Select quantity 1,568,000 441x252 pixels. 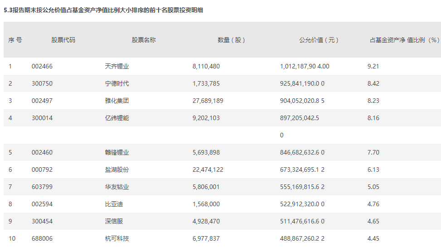(x=206, y=204)
